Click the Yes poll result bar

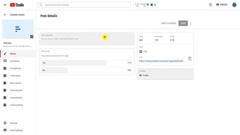[x=87, y=63]
